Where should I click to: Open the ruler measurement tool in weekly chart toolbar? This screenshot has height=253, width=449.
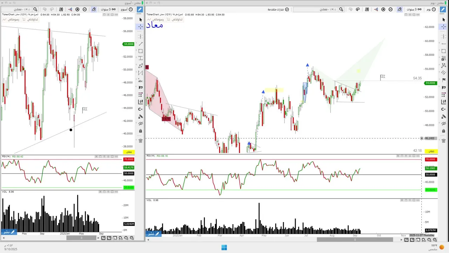click(x=141, y=102)
